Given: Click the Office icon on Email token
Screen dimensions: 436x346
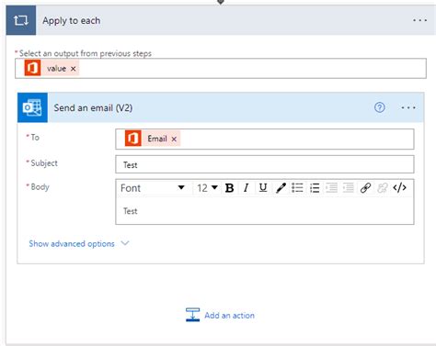Looking at the screenshot, I should 133,139.
